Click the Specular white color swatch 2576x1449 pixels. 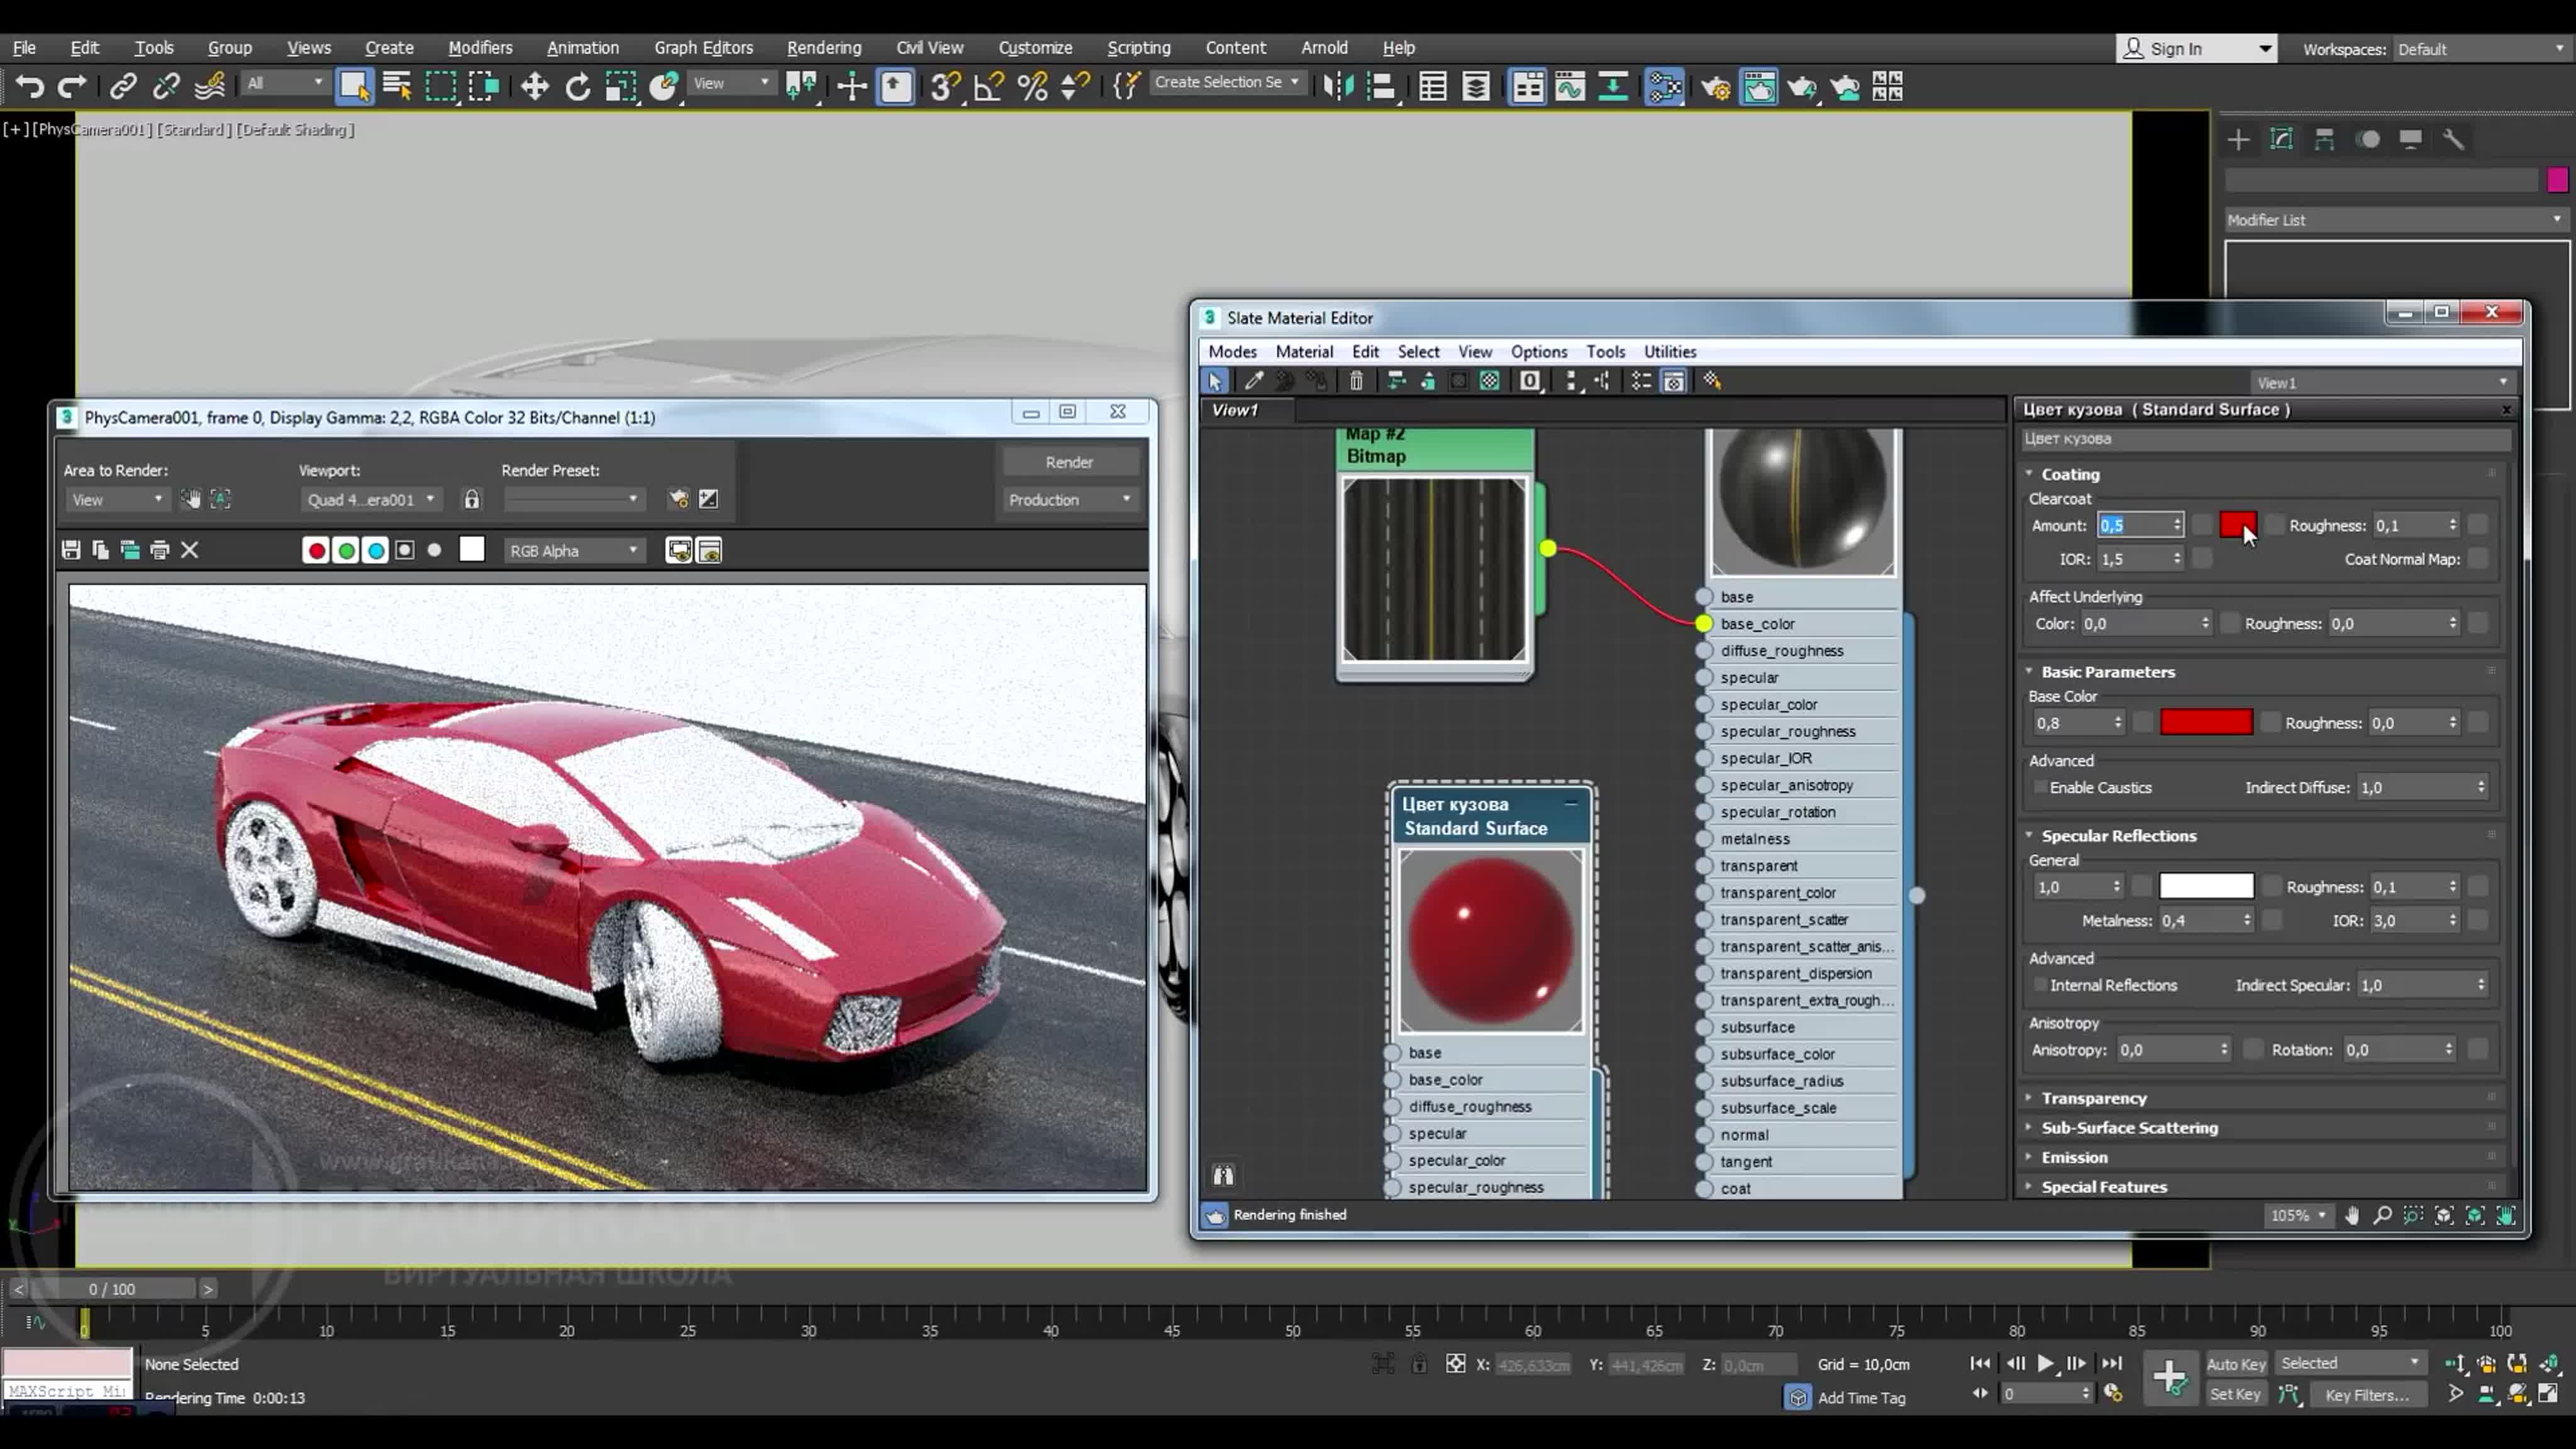(x=2206, y=886)
